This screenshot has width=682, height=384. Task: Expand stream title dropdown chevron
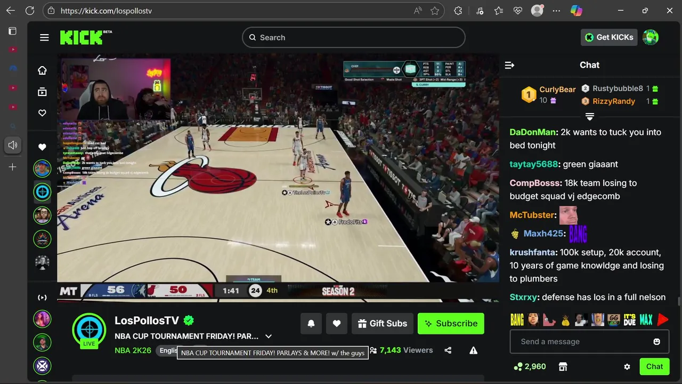pyautogui.click(x=269, y=337)
